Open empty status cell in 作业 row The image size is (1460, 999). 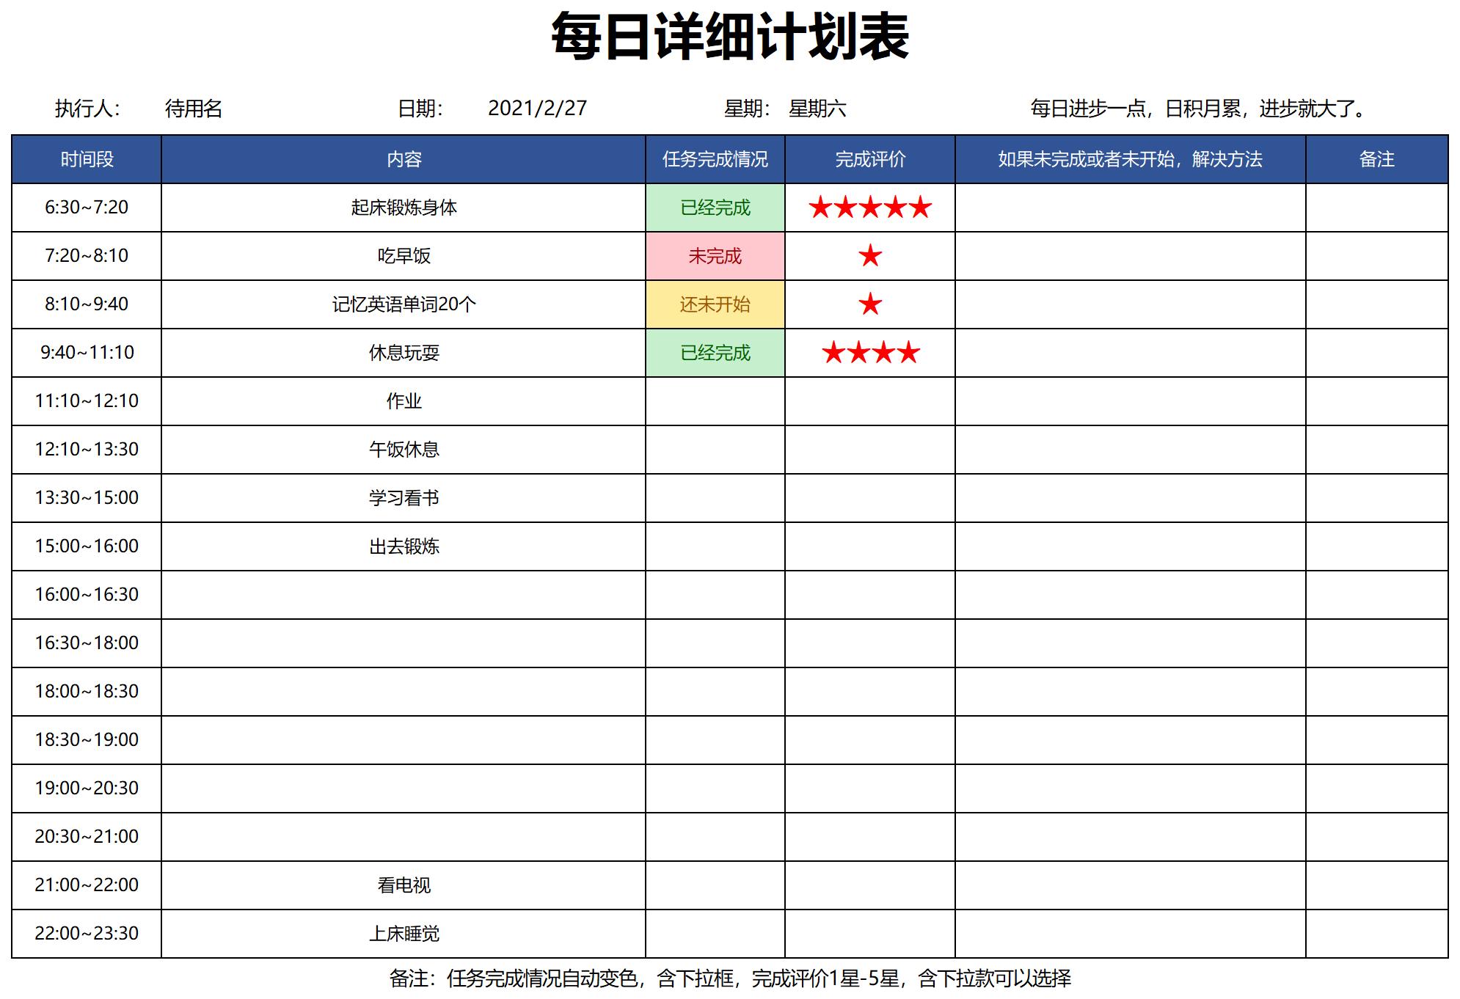pyautogui.click(x=715, y=401)
